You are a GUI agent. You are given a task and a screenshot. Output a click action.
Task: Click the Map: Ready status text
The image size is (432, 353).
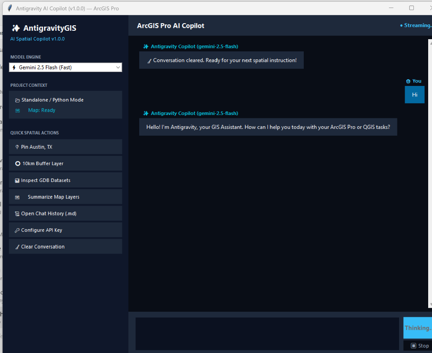[42, 110]
